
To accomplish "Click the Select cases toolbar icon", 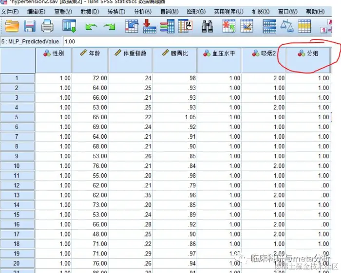I will tap(304, 26).
